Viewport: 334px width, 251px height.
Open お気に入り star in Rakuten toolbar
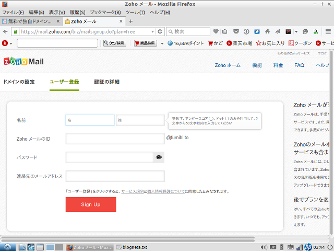tap(270, 43)
